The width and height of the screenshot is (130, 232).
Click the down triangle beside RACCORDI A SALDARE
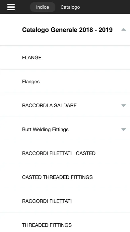point(123,105)
